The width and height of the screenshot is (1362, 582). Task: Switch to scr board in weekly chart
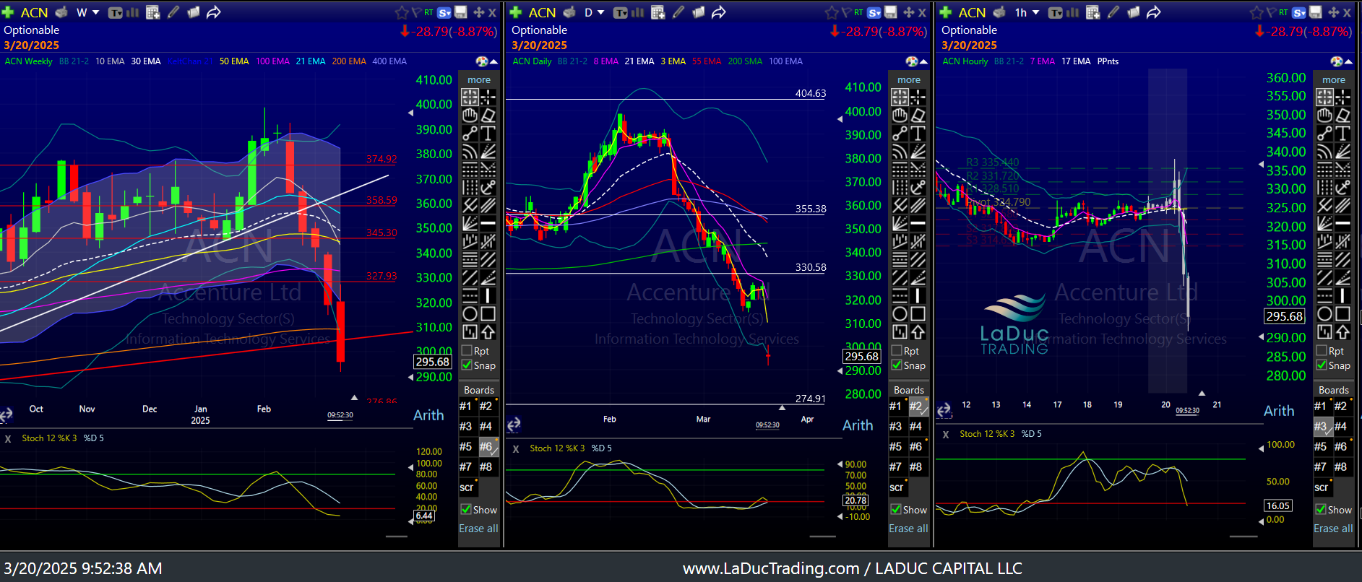coord(467,487)
